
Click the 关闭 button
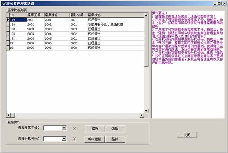pyautogui.click(x=187, y=135)
